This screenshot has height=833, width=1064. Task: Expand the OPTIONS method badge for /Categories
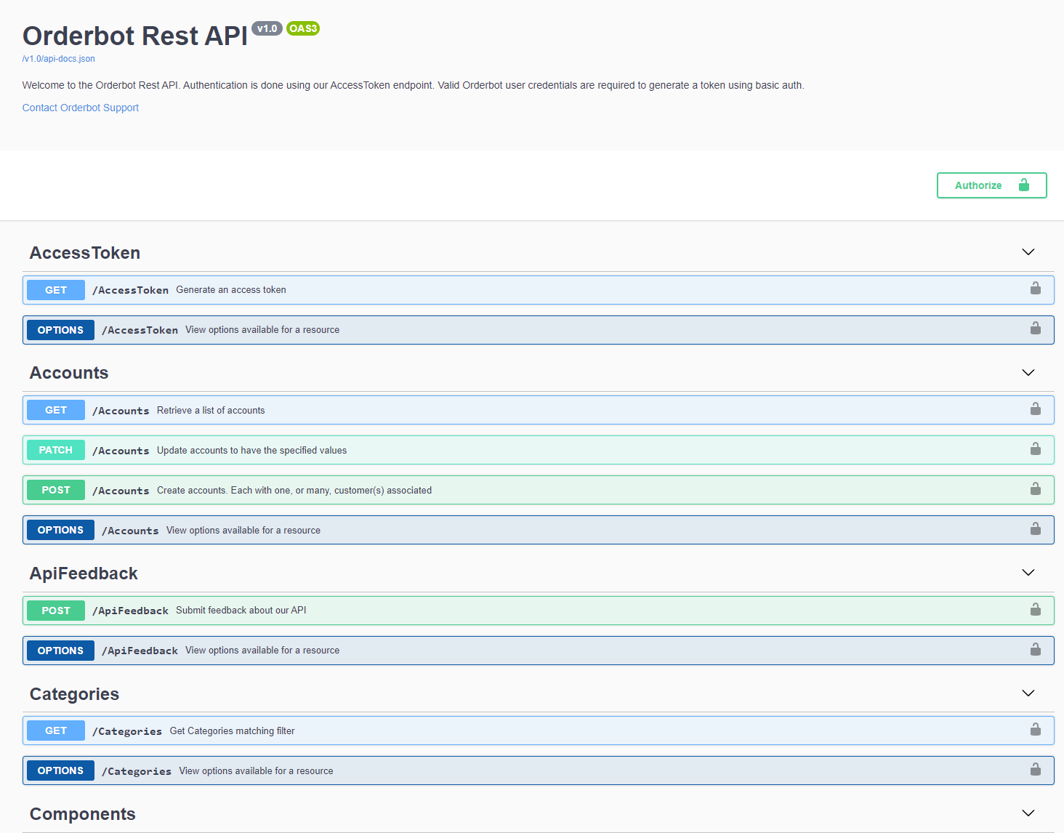point(60,770)
